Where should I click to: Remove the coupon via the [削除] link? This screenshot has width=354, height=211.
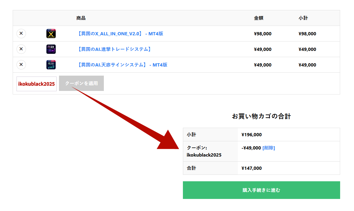click(x=268, y=148)
